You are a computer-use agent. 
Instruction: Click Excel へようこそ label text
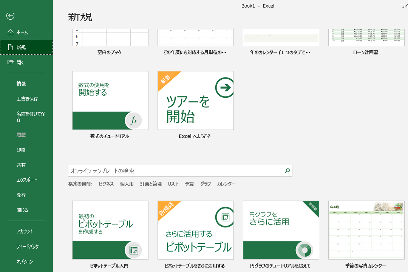195,136
